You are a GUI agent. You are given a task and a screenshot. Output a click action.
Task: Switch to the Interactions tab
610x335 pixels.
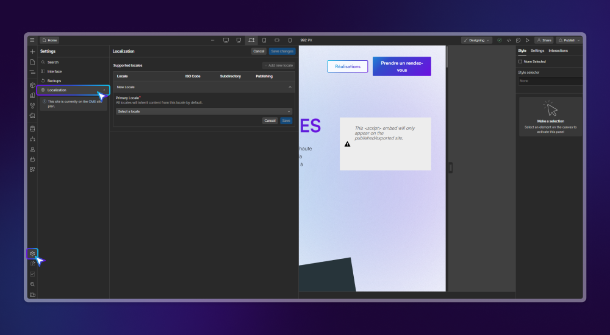(x=558, y=51)
